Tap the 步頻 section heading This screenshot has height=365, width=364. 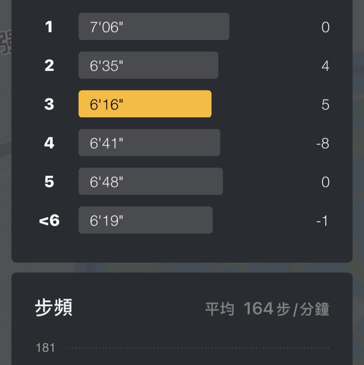click(54, 308)
